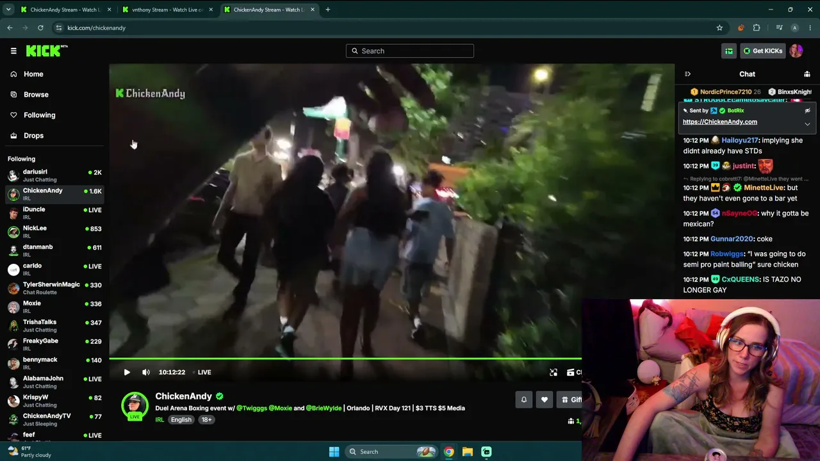Click the 18+ tag
This screenshot has height=461, width=820.
point(206,420)
